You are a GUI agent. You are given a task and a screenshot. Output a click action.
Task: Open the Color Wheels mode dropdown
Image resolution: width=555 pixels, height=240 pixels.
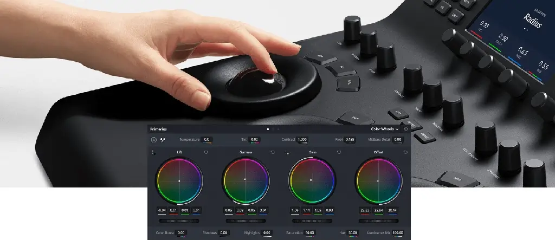pyautogui.click(x=385, y=129)
